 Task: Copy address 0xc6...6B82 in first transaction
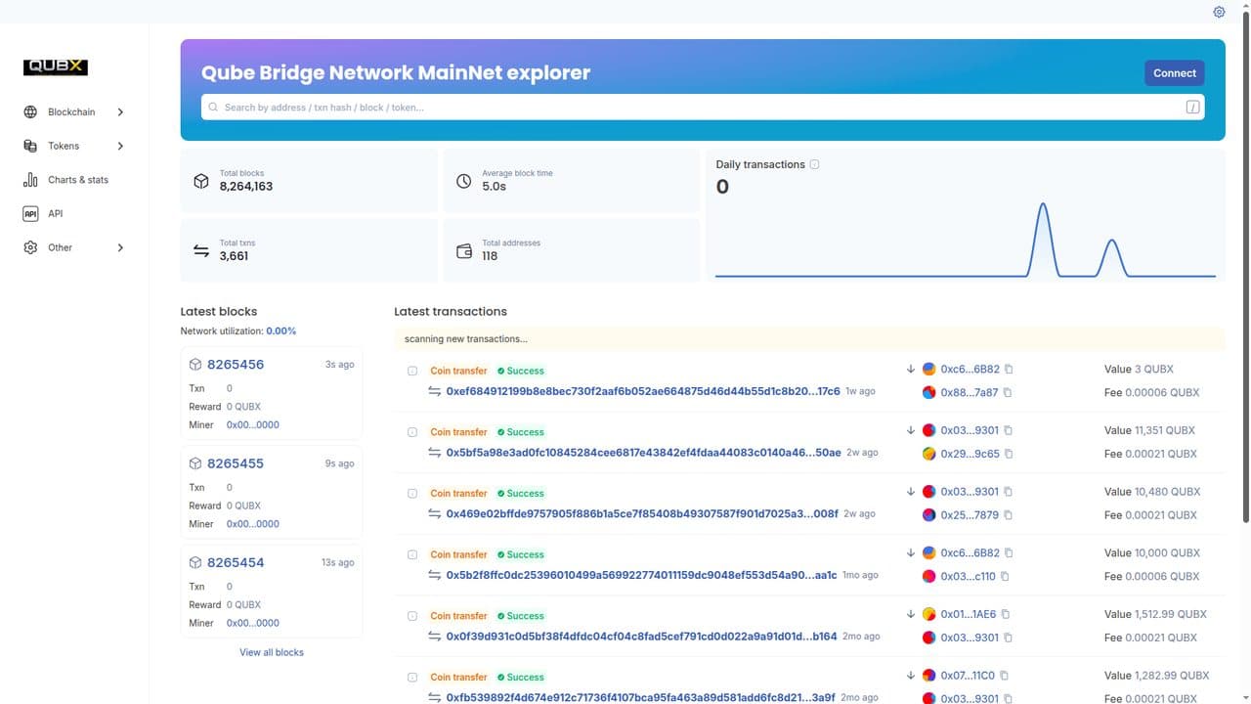coord(1009,370)
